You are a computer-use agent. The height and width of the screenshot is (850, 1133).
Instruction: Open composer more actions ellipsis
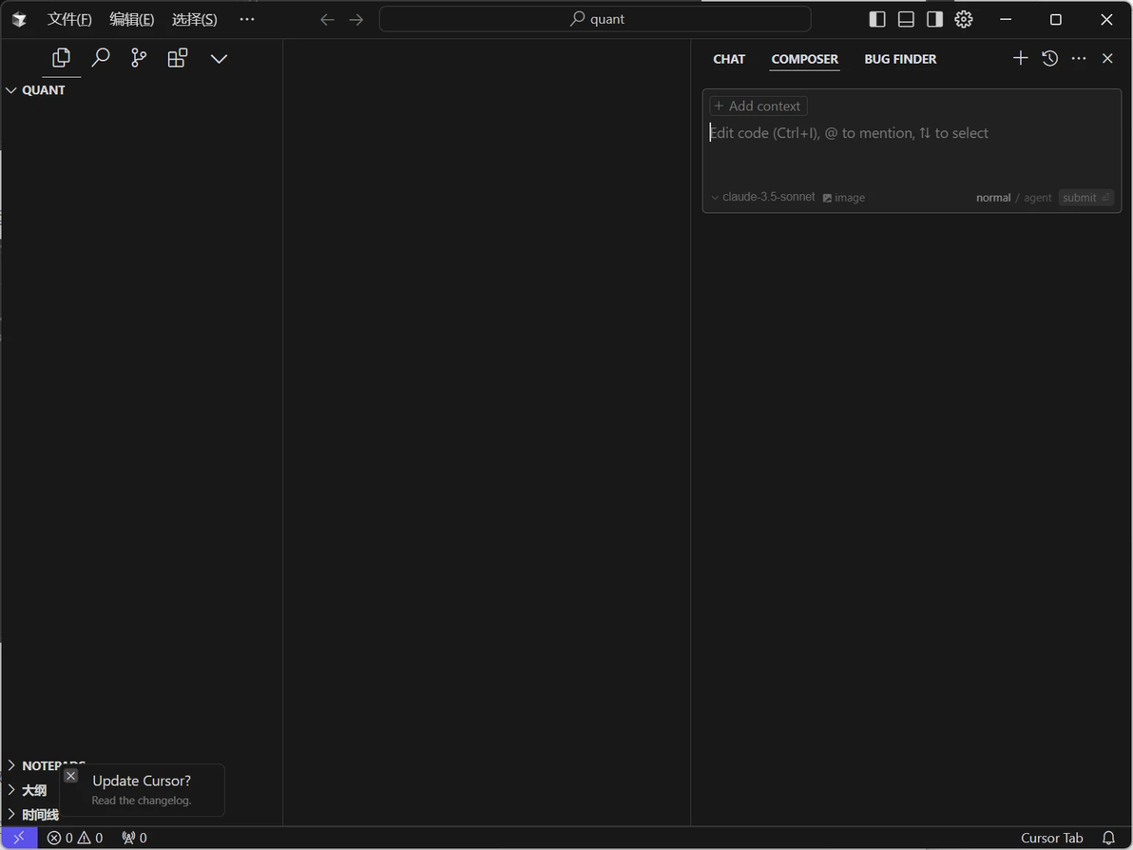click(x=1079, y=58)
